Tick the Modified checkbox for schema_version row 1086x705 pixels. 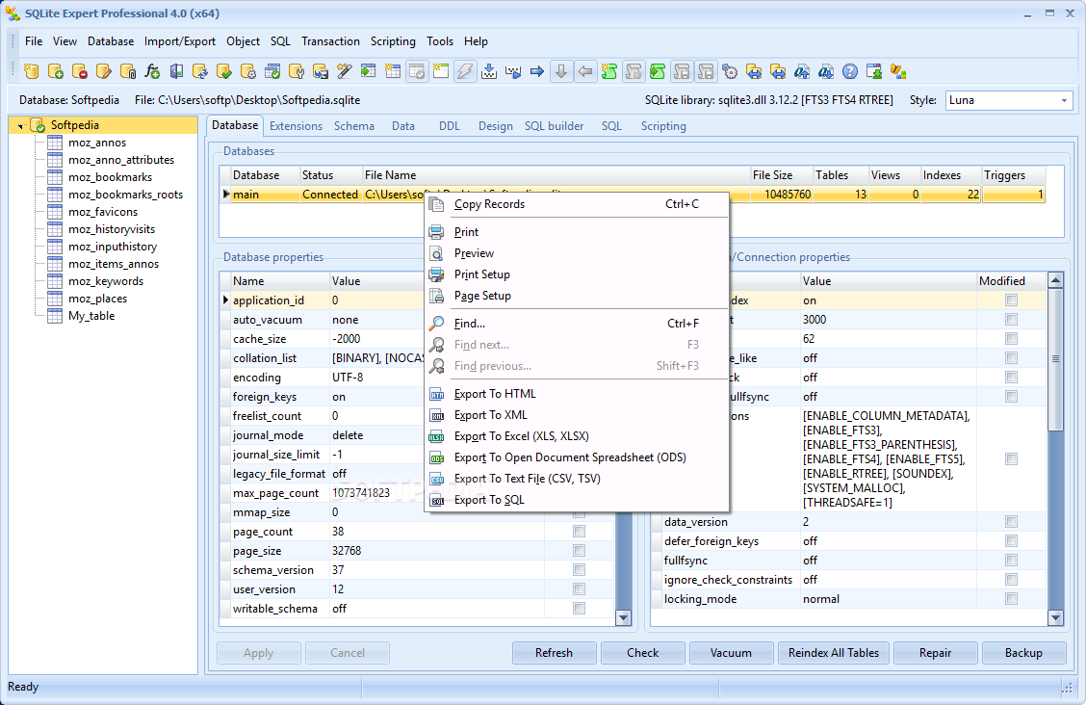(x=579, y=570)
